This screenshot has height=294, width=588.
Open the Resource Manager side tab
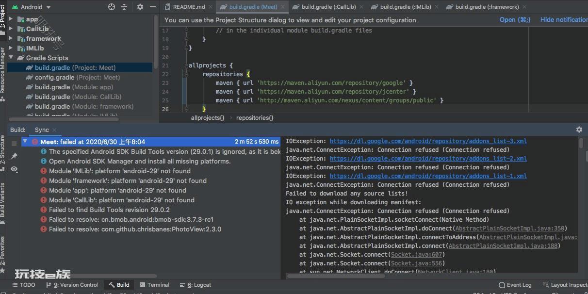point(3,74)
